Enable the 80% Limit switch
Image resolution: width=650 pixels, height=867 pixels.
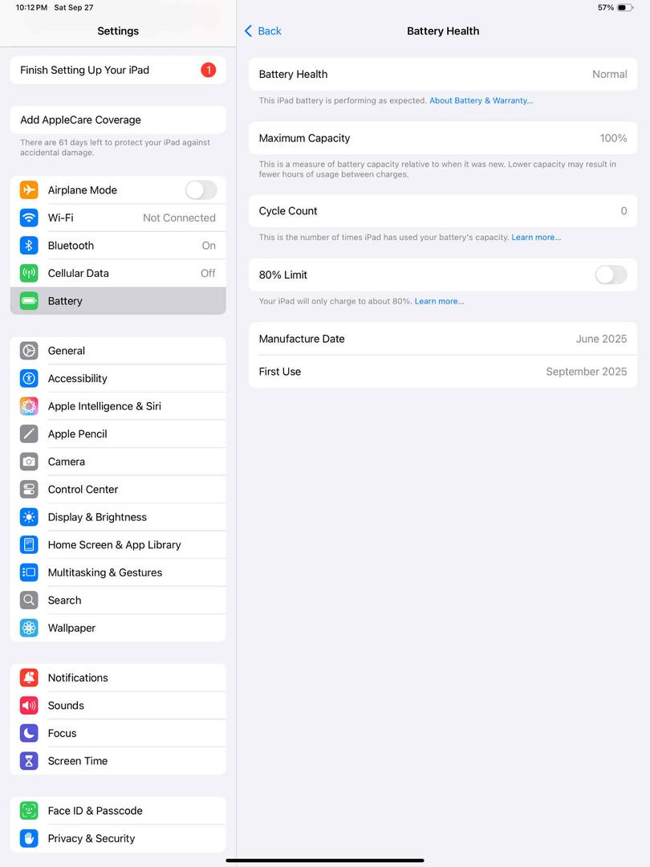(611, 275)
